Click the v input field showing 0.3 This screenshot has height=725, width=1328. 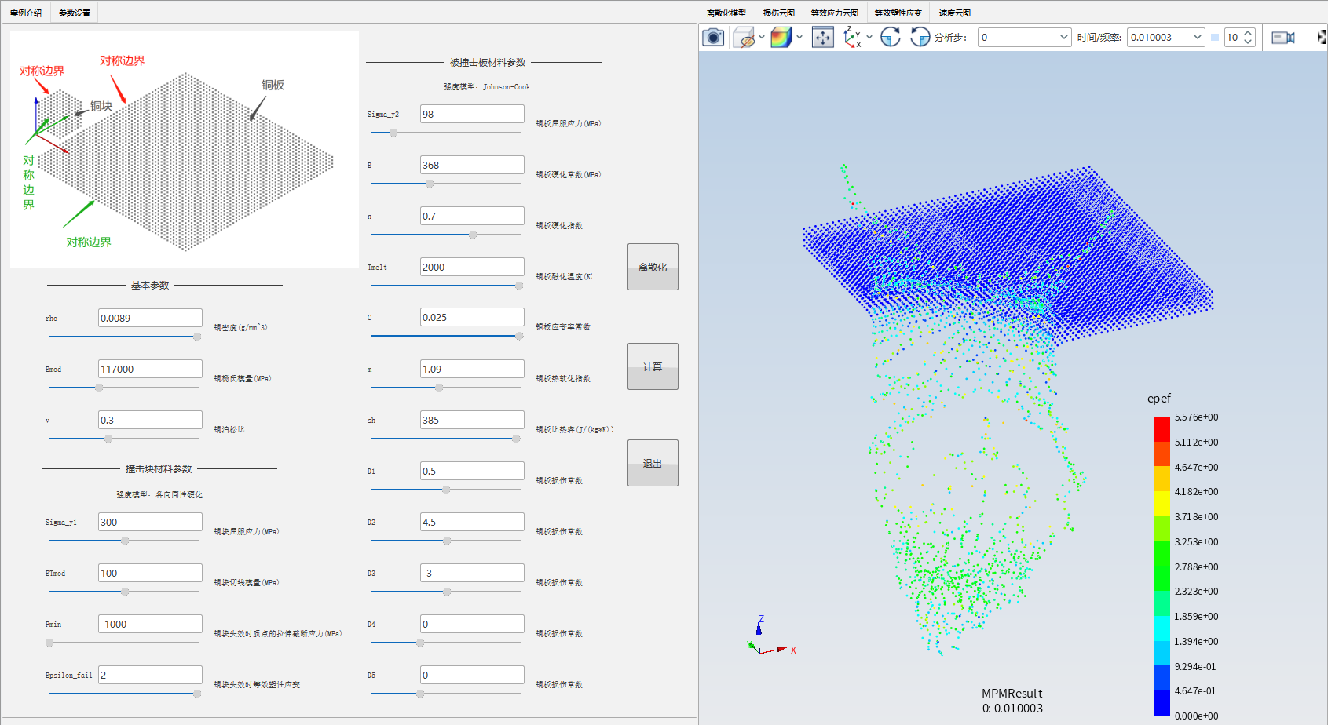(x=150, y=420)
